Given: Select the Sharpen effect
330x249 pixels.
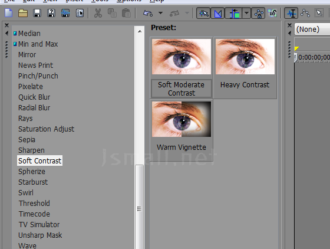Looking at the screenshot, I should 31,150.
